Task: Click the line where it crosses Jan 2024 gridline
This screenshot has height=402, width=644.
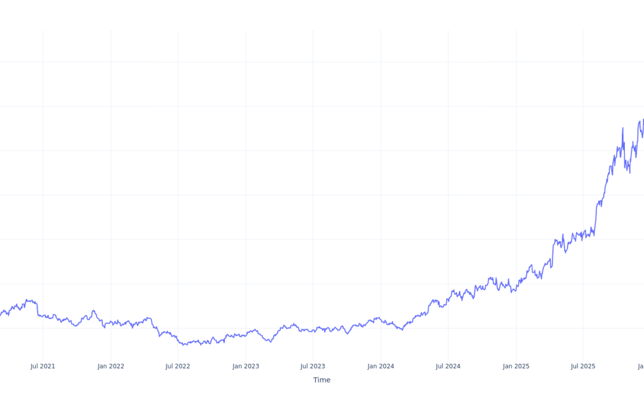Action: (x=381, y=320)
